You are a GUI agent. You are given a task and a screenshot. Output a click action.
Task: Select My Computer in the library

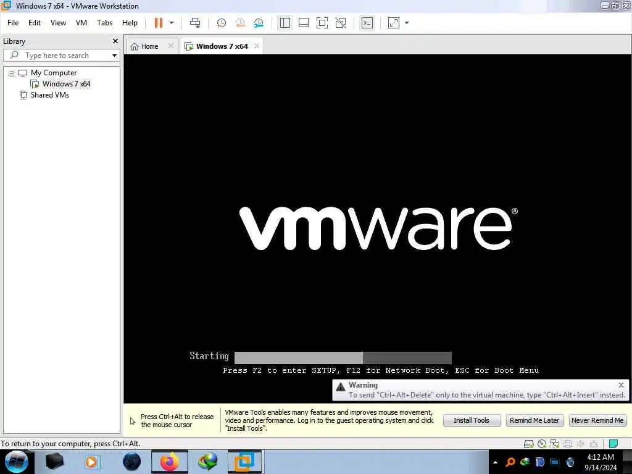[x=54, y=73]
